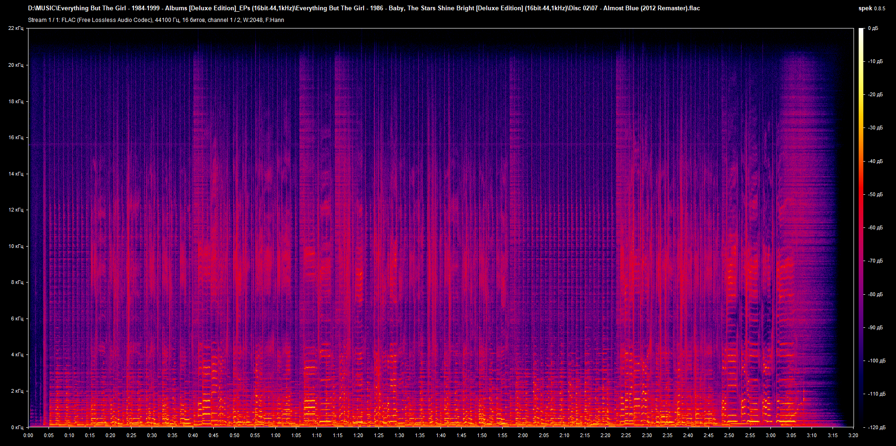Click the '18 кГц' frequency axis label

click(x=16, y=101)
